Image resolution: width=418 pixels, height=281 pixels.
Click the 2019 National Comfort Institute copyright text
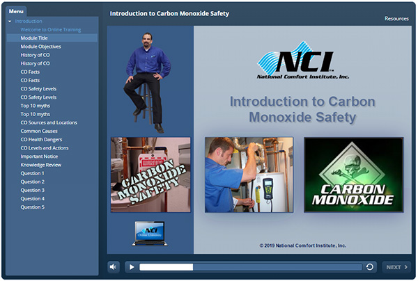click(x=303, y=246)
